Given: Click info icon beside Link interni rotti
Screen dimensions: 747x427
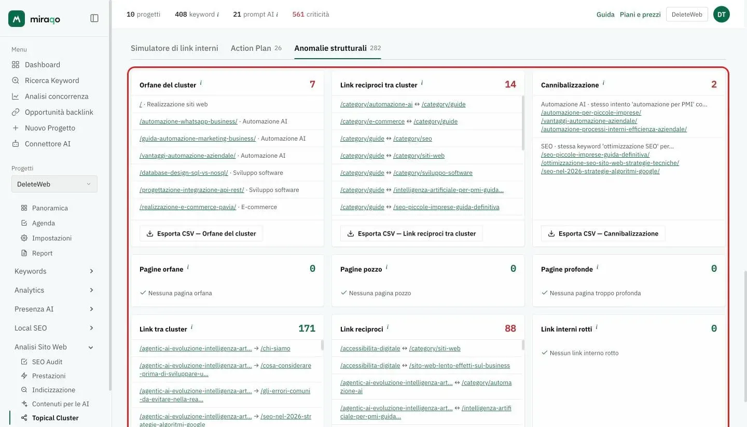Looking at the screenshot, I should tap(597, 327).
